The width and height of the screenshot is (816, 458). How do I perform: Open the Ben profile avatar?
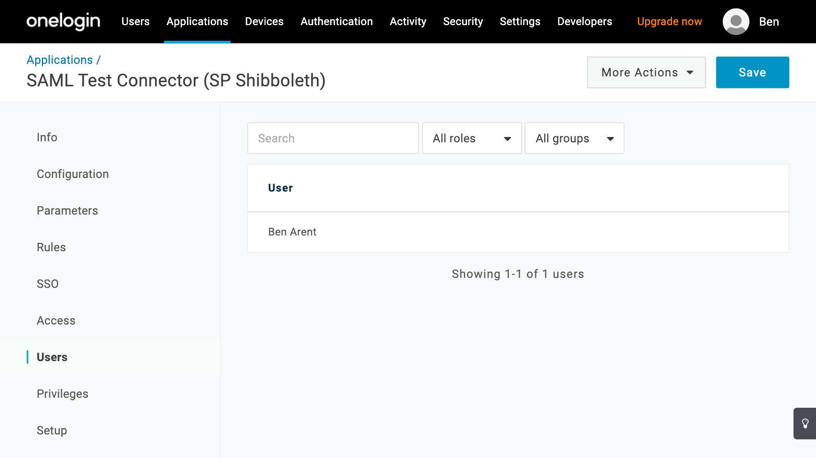[x=735, y=21]
